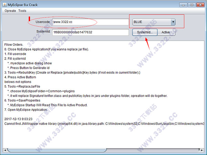Viewport: 207px width, 155px height.
Task: Click the '*. Press Button to Generate id' line
Action: [x=28, y=68]
